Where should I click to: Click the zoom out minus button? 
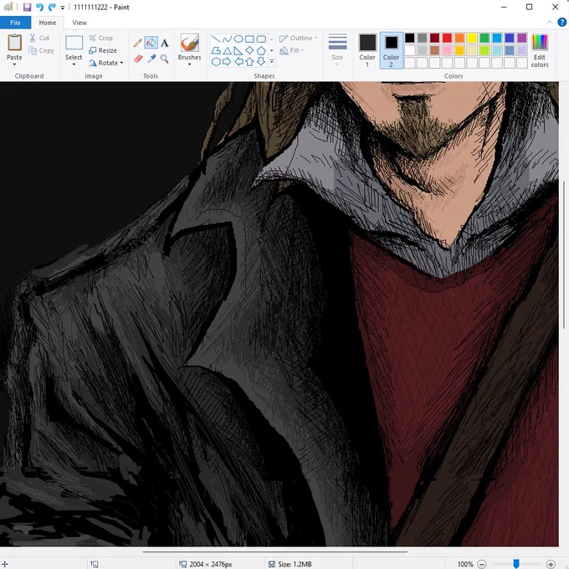[482, 564]
